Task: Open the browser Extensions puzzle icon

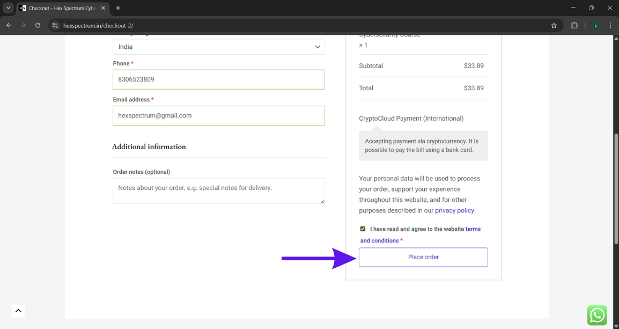Action: [574, 25]
